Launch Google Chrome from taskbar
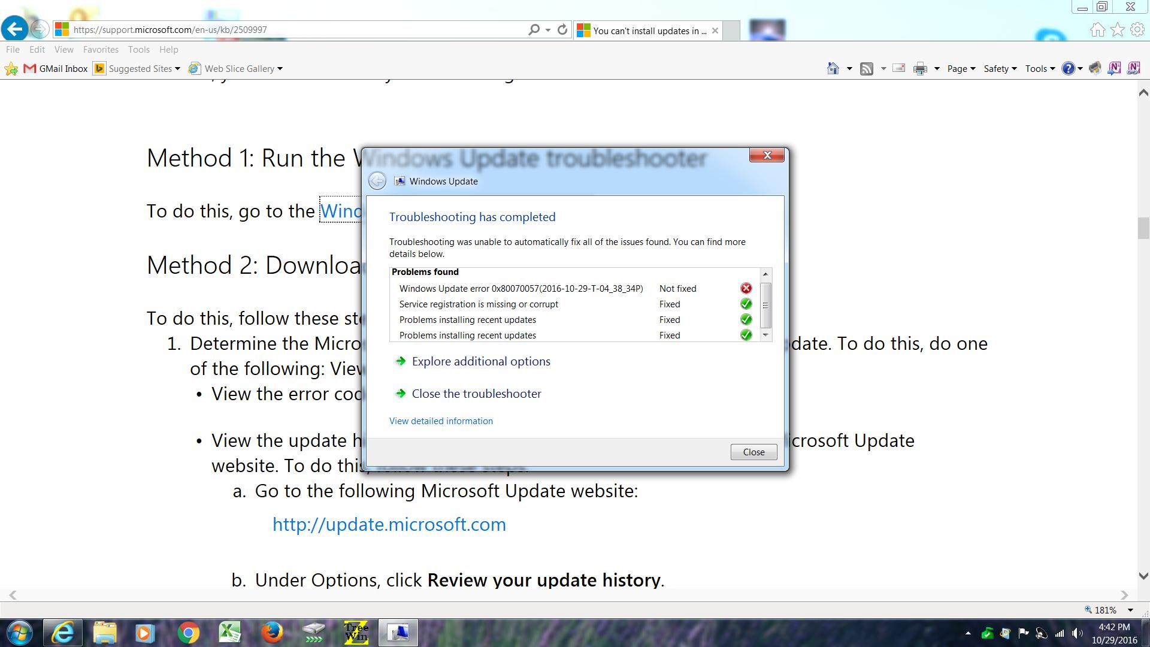The image size is (1150, 647). point(188,633)
